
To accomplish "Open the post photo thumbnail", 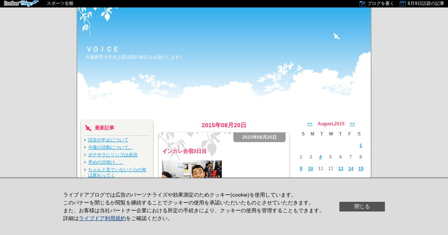I will (192, 169).
